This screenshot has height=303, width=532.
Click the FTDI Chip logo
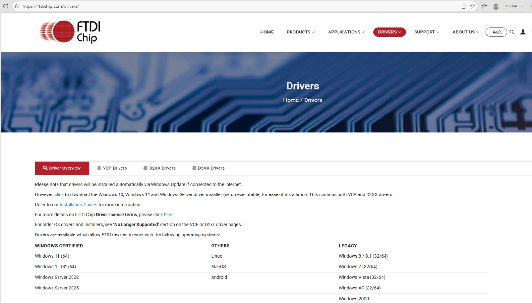coord(70,32)
